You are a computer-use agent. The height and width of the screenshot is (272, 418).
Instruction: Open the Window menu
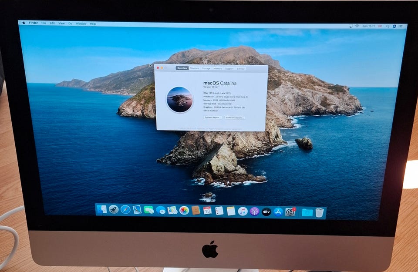pyautogui.click(x=81, y=24)
